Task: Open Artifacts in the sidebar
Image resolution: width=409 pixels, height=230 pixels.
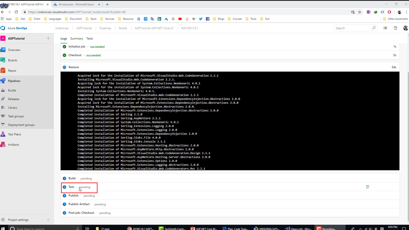Action: point(13,145)
